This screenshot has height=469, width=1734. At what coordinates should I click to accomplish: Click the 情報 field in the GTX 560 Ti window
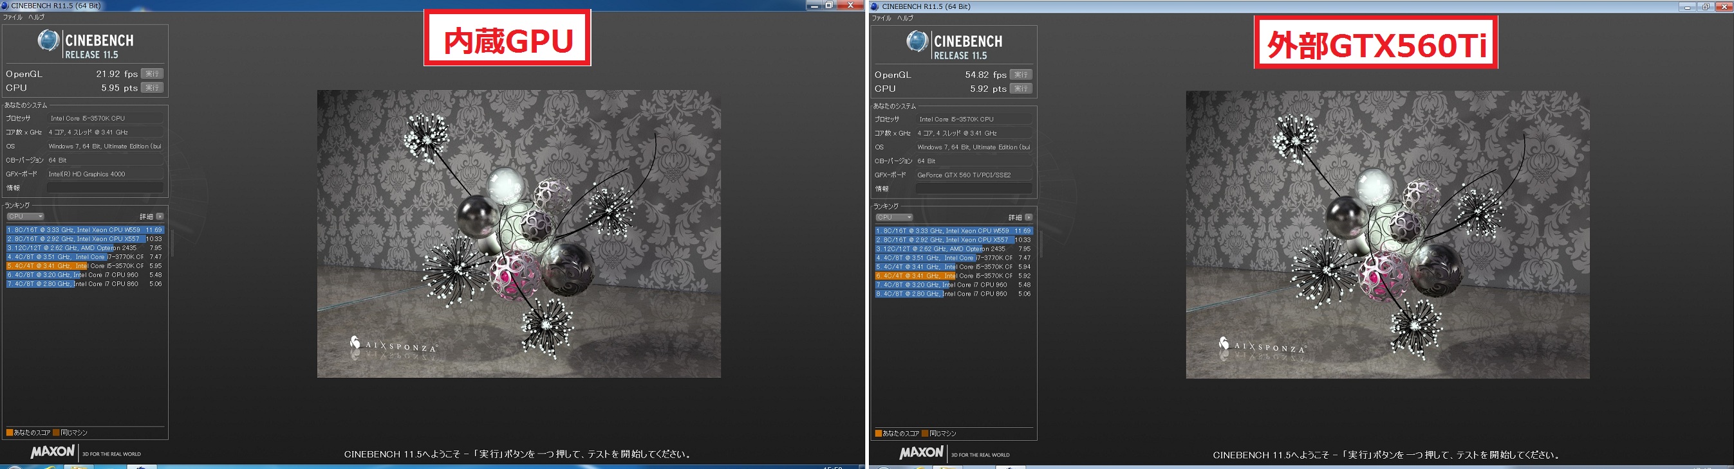tap(973, 189)
